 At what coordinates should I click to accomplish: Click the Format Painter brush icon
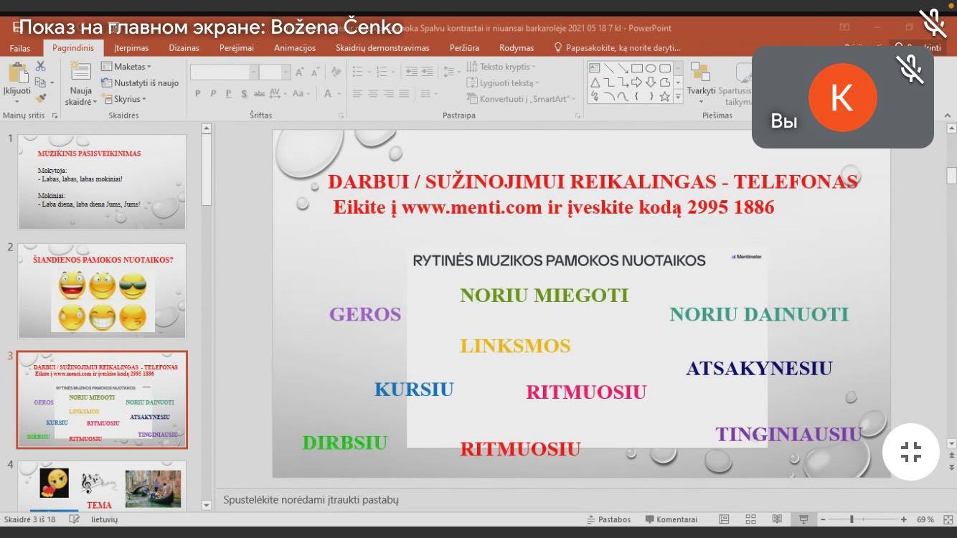pos(40,98)
